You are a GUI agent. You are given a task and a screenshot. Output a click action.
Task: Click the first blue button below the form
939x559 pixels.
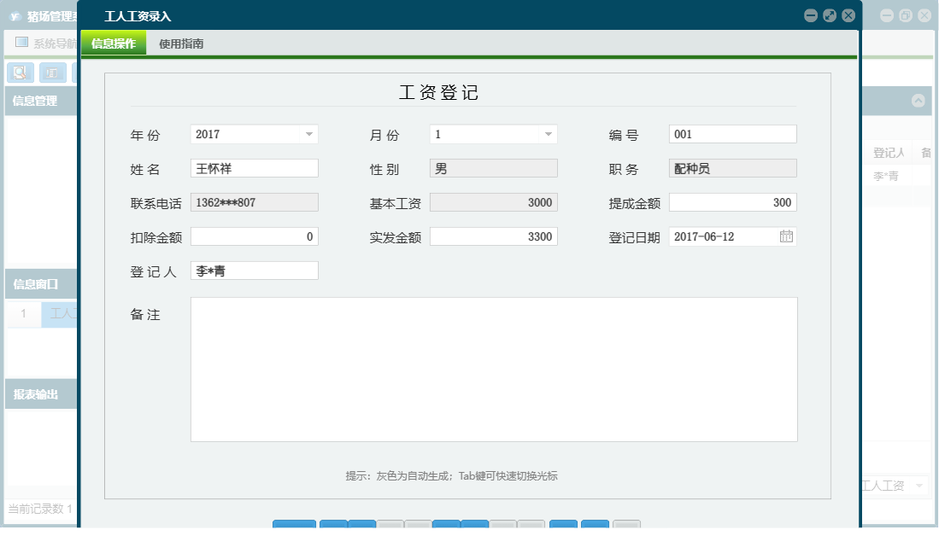click(294, 528)
